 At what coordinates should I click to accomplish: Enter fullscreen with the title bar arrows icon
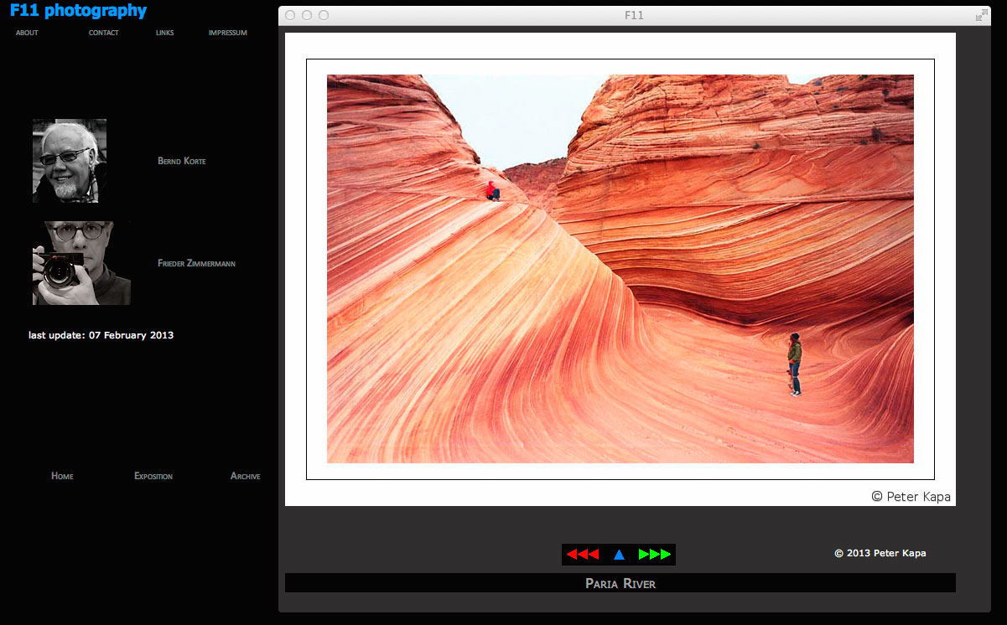pyautogui.click(x=981, y=15)
